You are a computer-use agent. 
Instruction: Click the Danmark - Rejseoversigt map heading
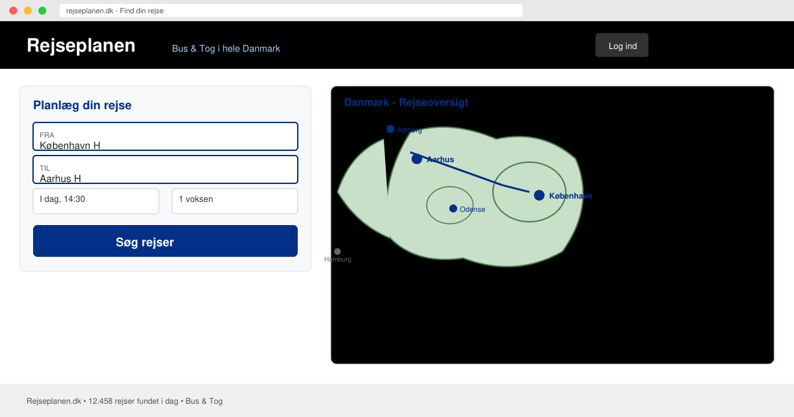[406, 103]
